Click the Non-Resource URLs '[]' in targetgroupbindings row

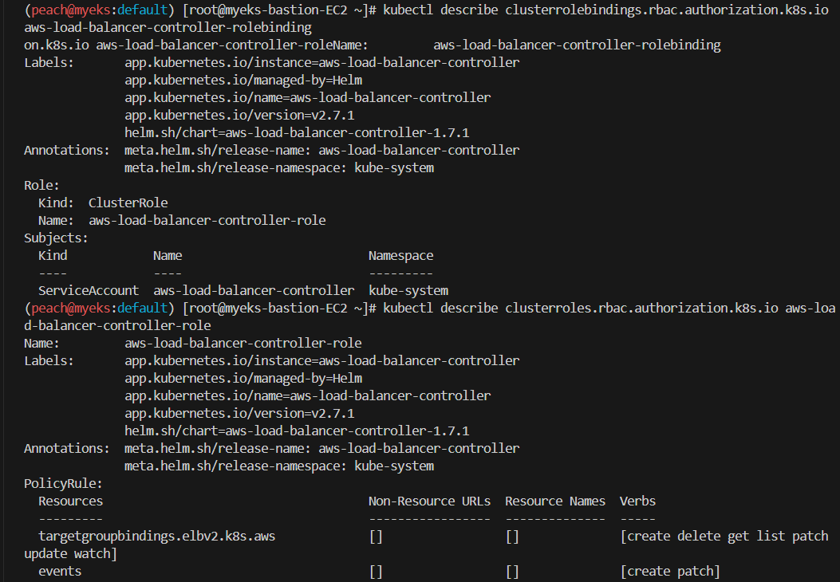376,537
